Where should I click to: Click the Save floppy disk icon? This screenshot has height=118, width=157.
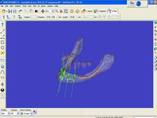(10, 11)
